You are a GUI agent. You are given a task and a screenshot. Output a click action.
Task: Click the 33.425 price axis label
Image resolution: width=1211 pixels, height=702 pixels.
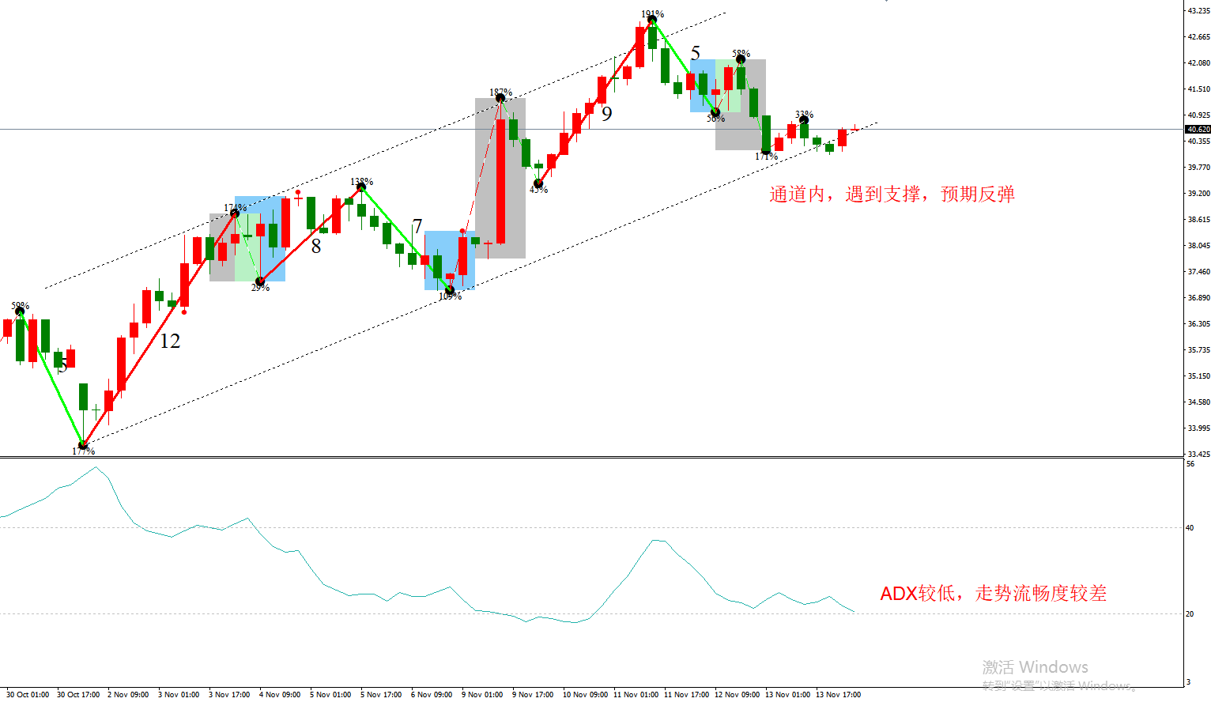(x=1198, y=455)
